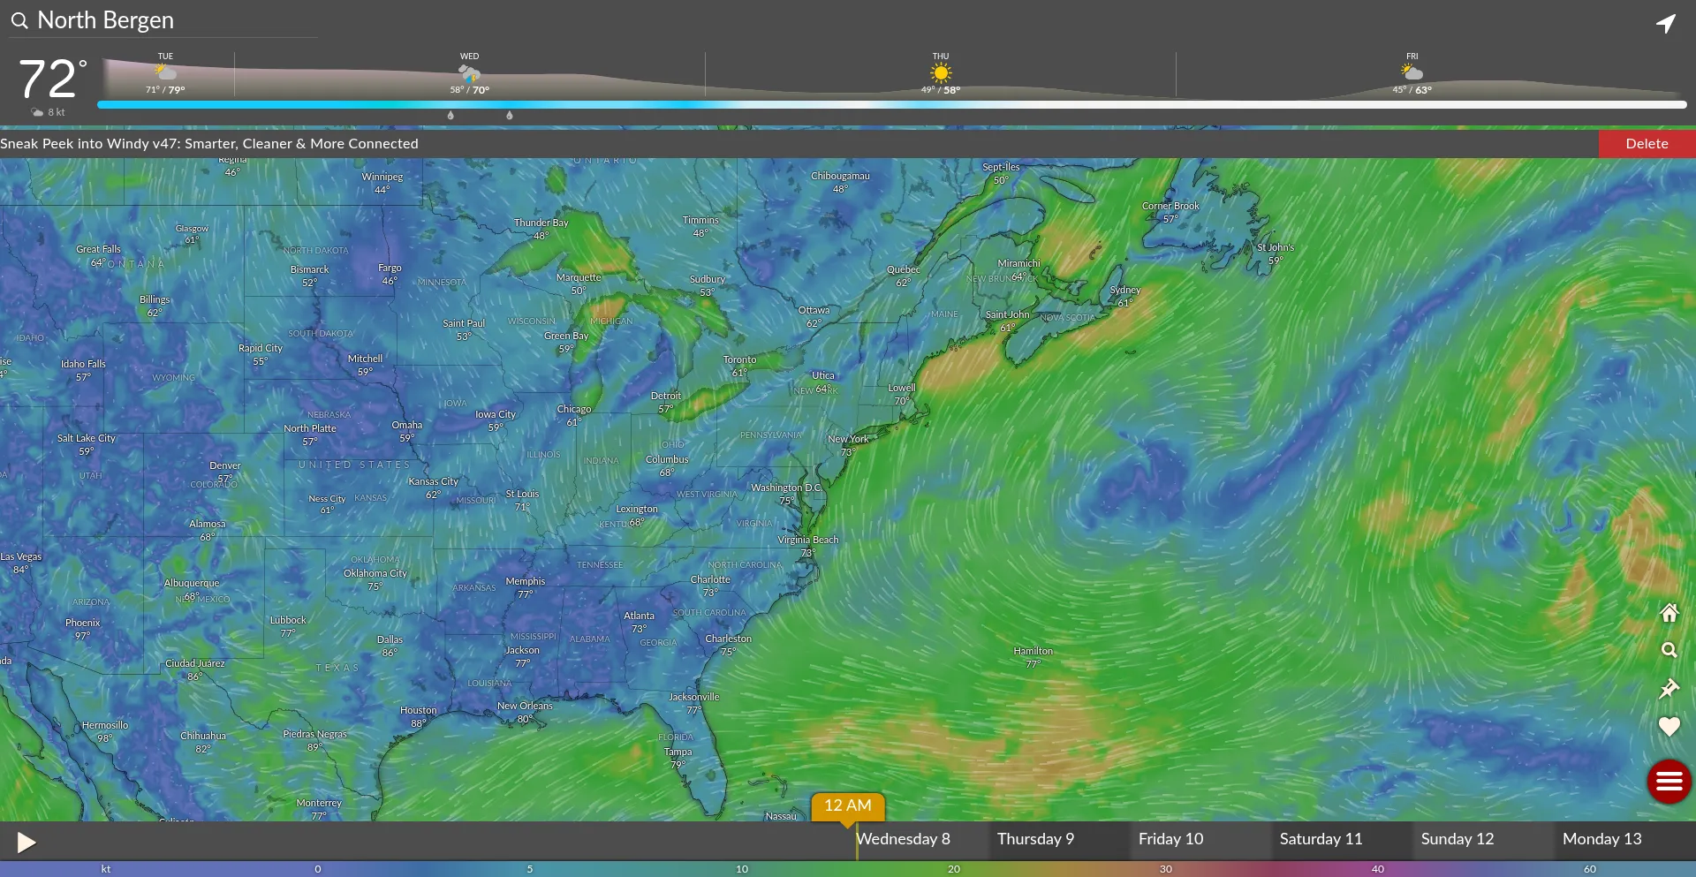Select Saturday 11 in the timeline
The image size is (1696, 877).
click(1321, 839)
